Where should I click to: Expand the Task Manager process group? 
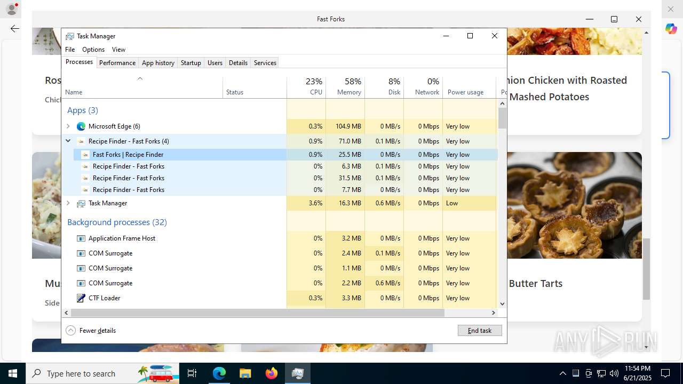click(68, 203)
